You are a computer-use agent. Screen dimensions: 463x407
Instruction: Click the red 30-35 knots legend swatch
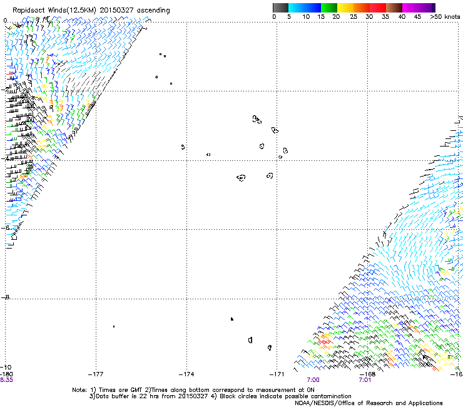tap(378, 8)
